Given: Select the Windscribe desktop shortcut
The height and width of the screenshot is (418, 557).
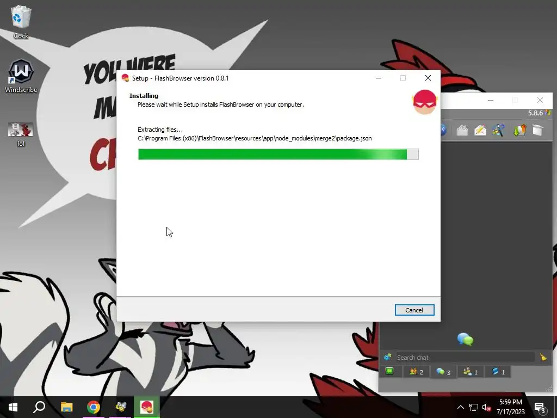Looking at the screenshot, I should click(x=21, y=76).
